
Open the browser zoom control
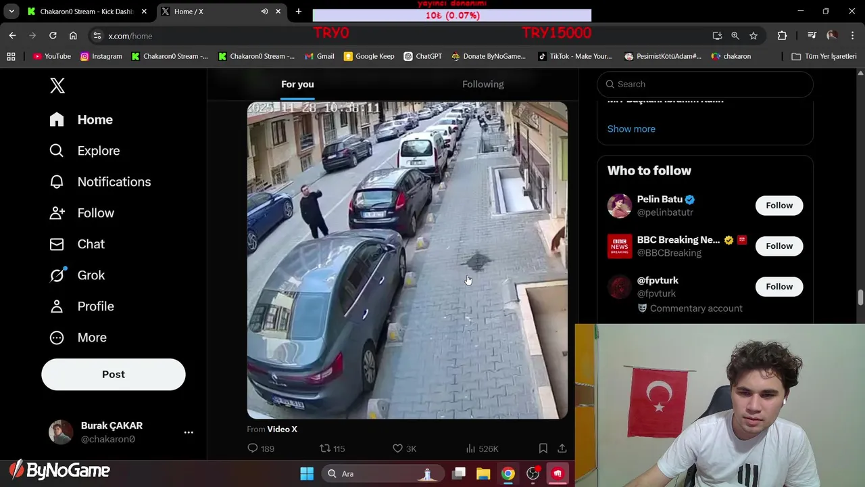735,36
